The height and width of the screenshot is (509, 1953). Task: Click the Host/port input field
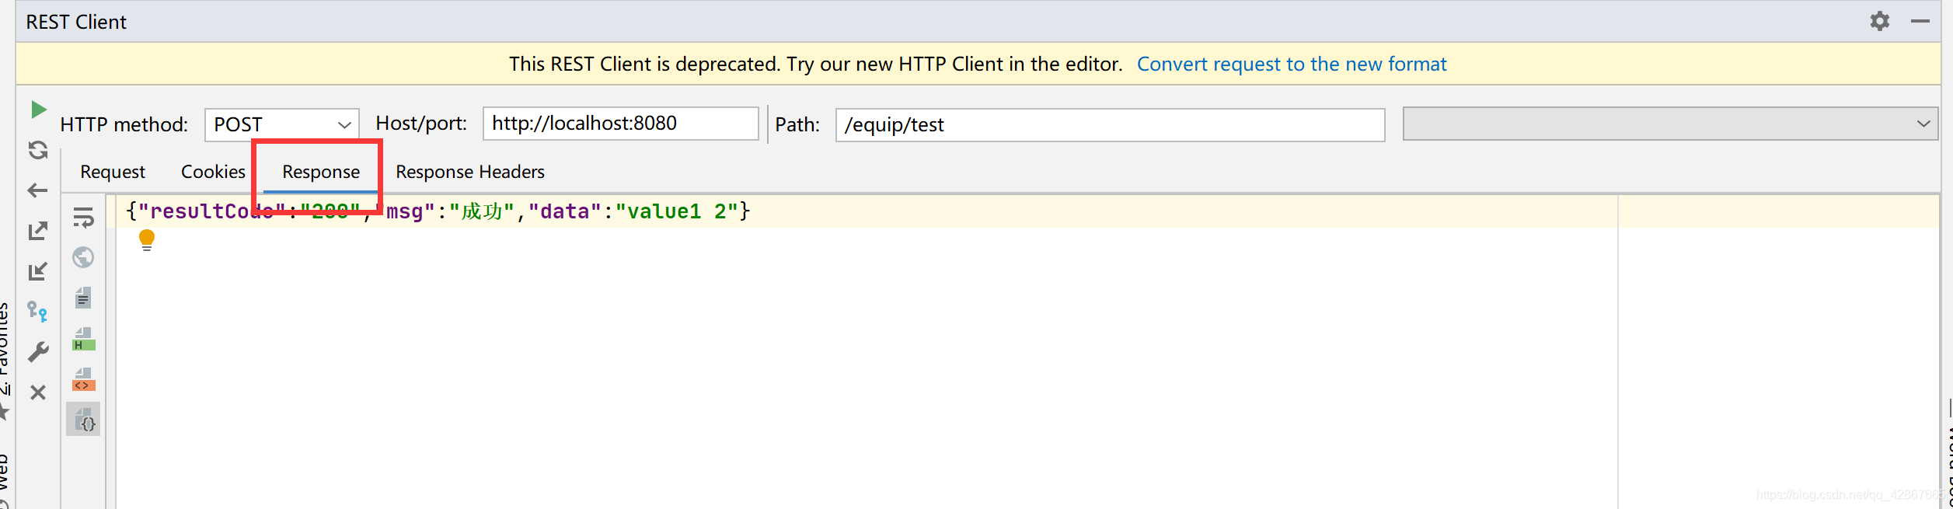coord(620,124)
